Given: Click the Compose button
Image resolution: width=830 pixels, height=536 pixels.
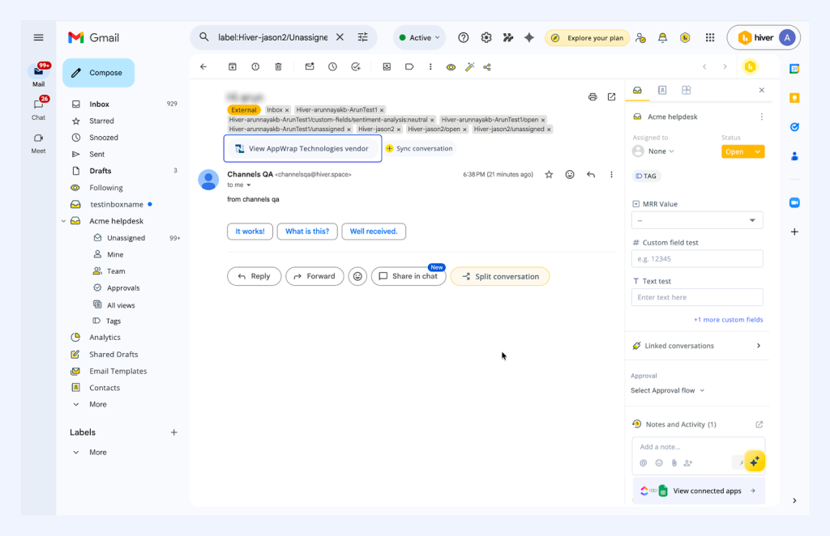Looking at the screenshot, I should 98,73.
